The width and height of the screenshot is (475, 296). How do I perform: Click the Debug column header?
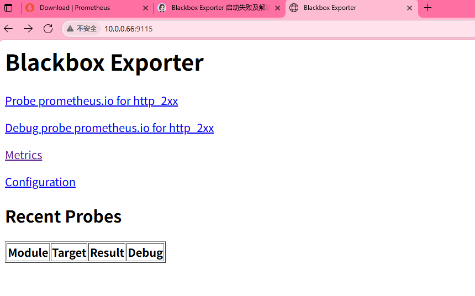point(145,252)
